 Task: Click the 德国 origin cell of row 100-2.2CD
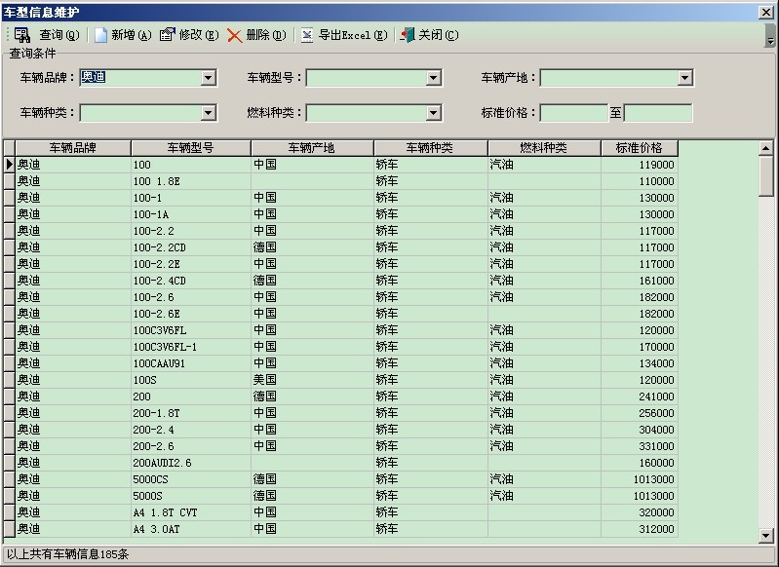click(x=312, y=247)
